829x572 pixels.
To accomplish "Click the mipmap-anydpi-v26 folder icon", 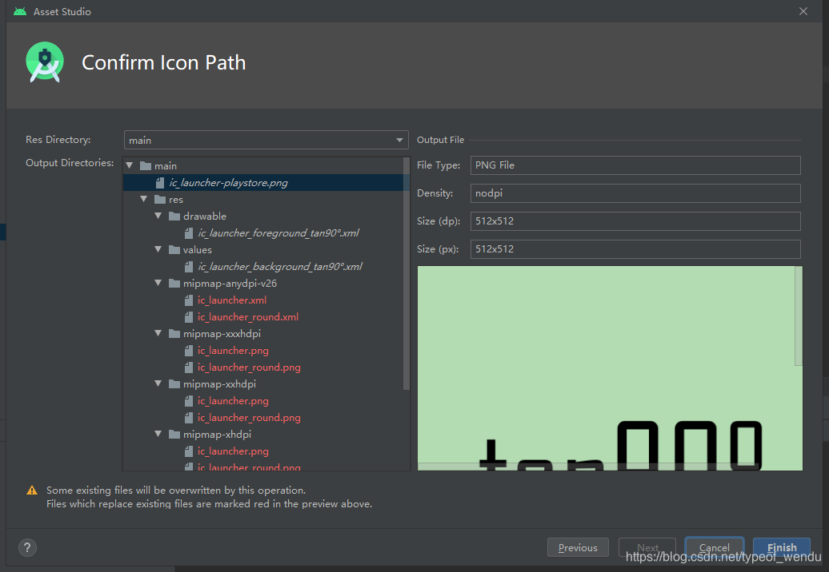I will tap(174, 284).
